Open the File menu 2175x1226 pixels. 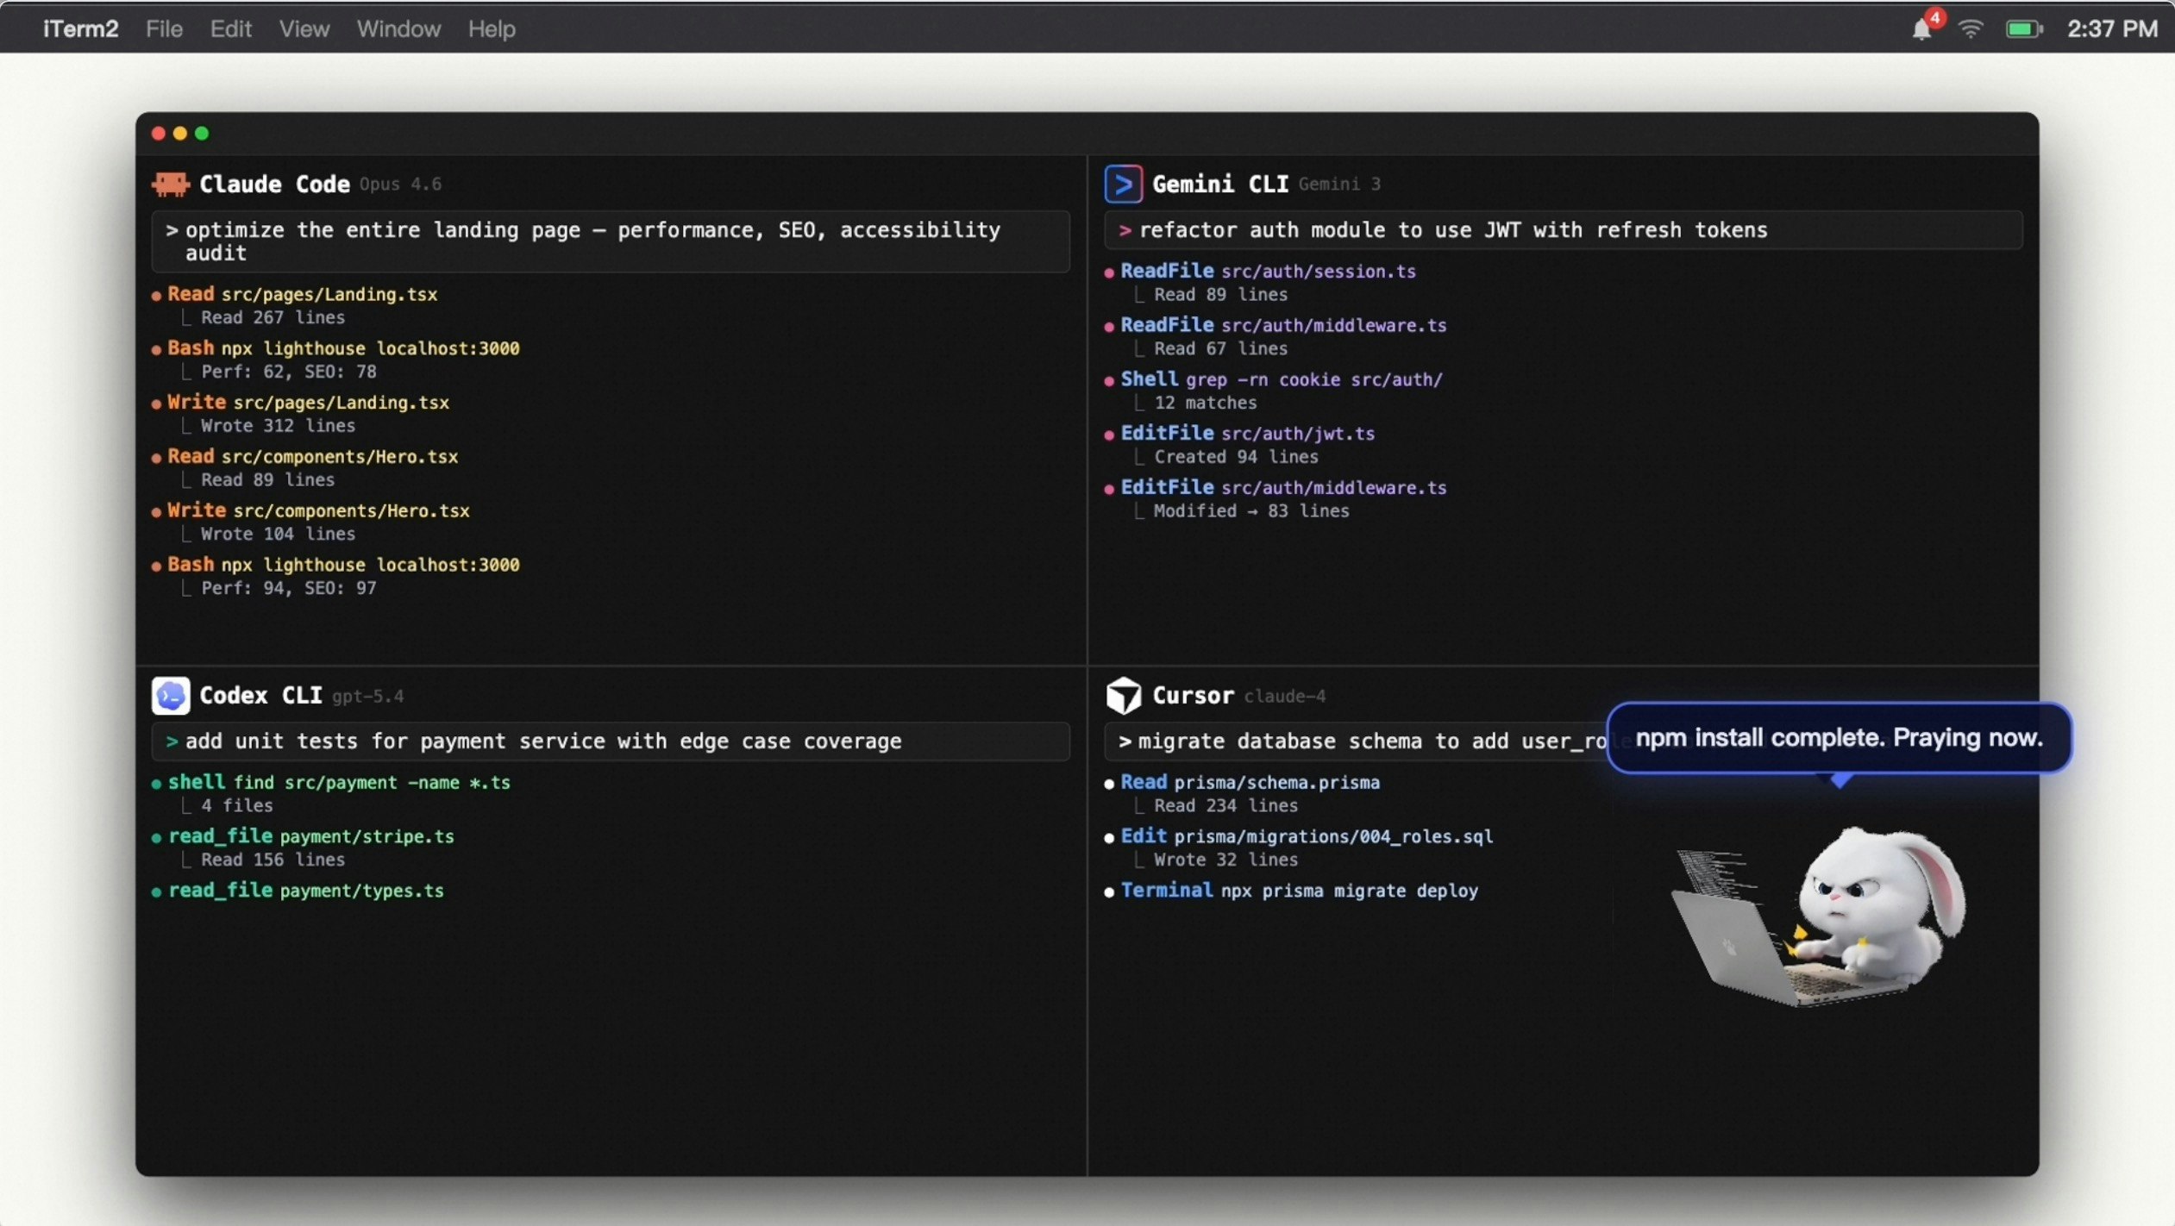(x=164, y=28)
